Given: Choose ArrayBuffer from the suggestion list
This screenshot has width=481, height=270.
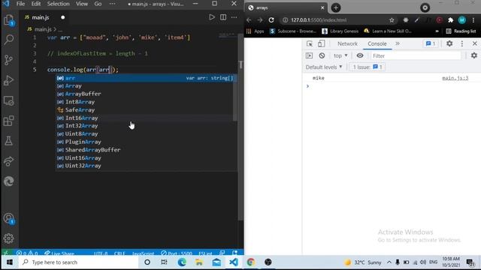Looking at the screenshot, I should (x=145, y=94).
